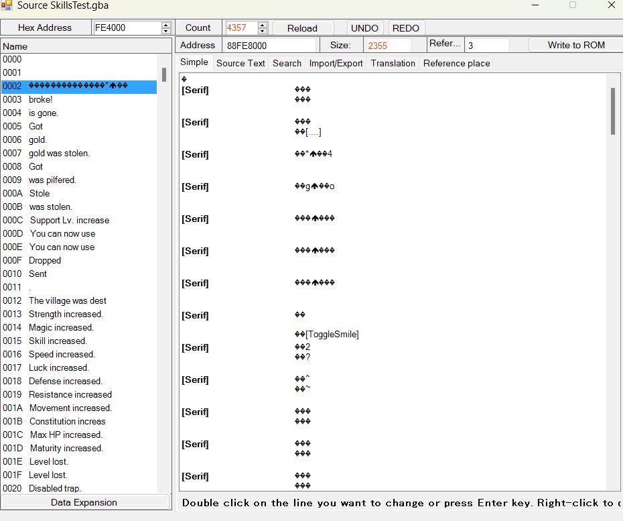Select entry 0020 Disabled trap.
The width and height of the screenshot is (623, 521).
pyautogui.click(x=79, y=488)
